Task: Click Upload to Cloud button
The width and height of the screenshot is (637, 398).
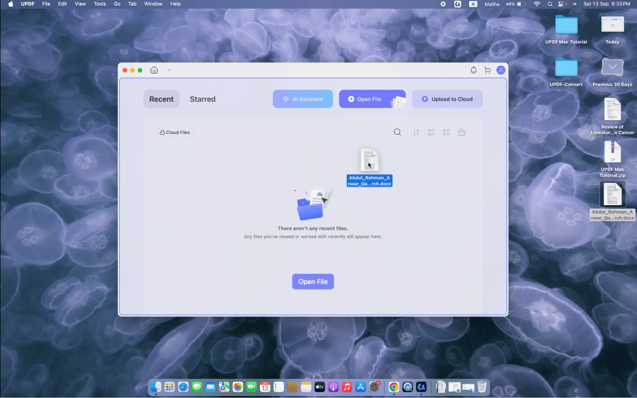Action: 447,99
